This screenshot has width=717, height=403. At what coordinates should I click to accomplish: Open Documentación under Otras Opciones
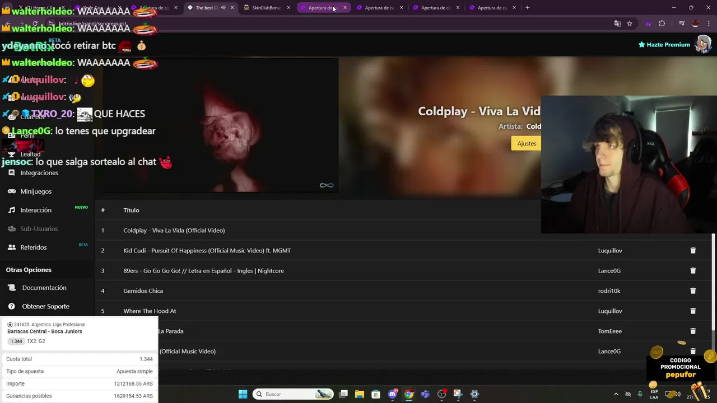tap(44, 288)
